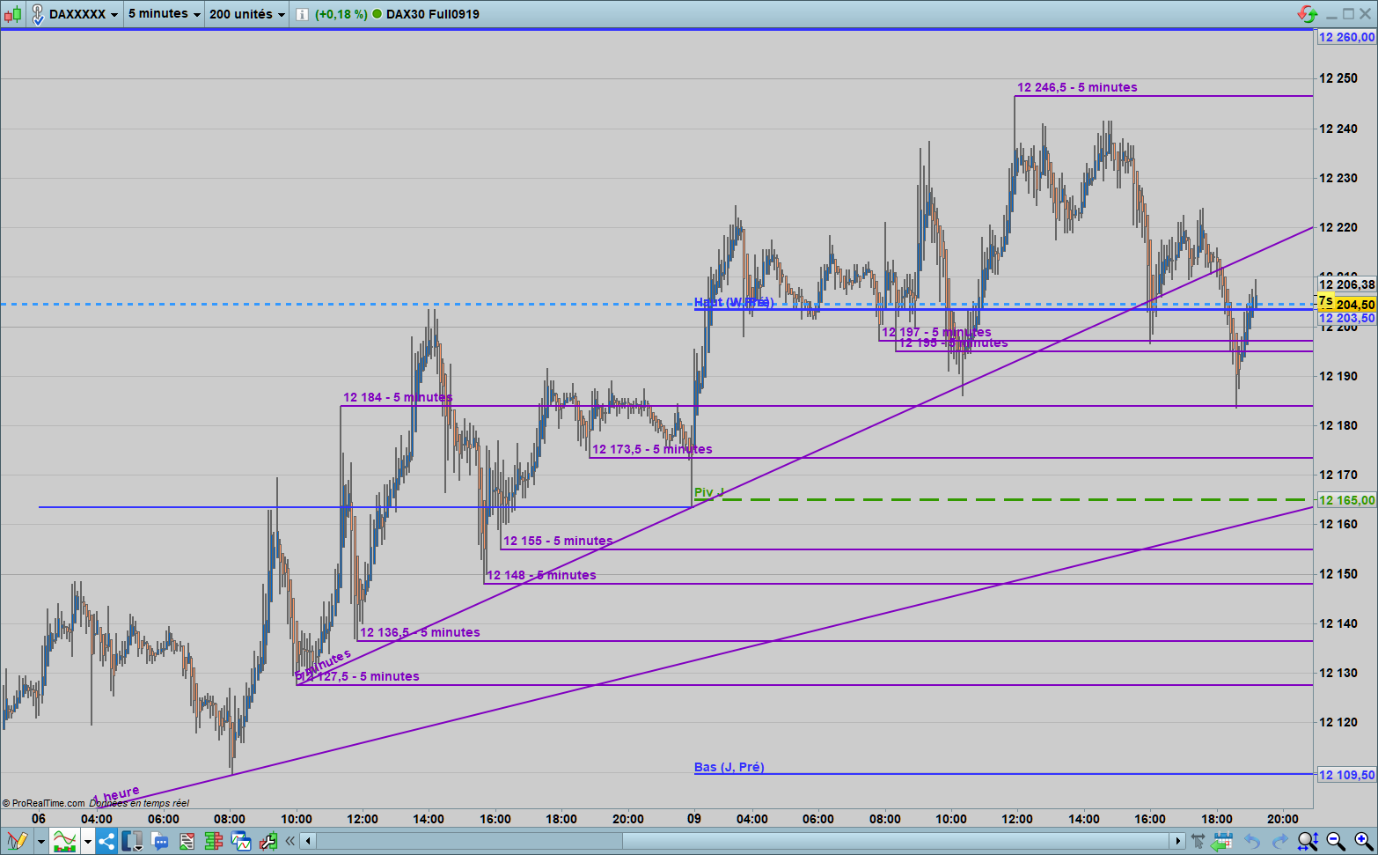Open the indicators and trading systems icon

coord(64,841)
